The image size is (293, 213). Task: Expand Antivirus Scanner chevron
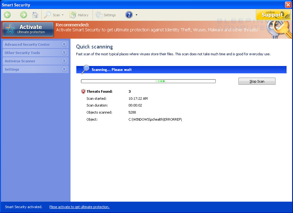tap(64, 61)
